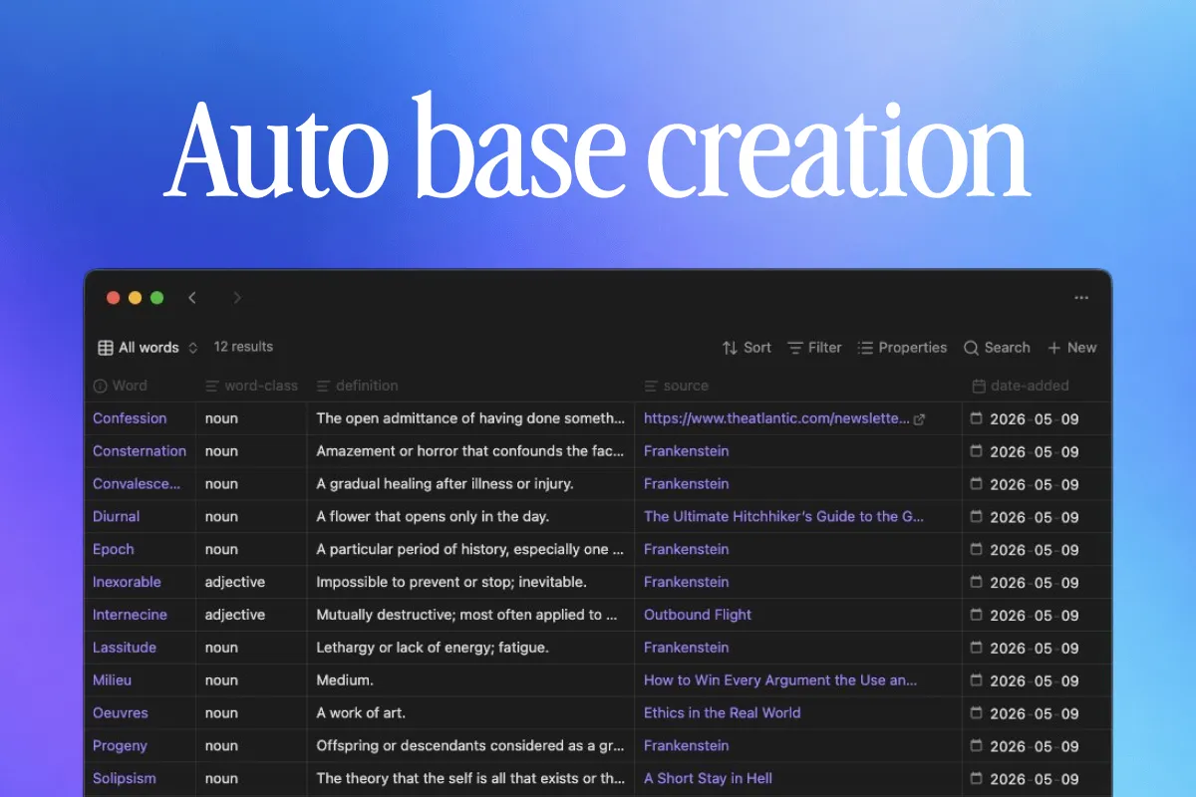Click the list icon beside Properties
Screen dimensions: 1196x797
point(865,348)
